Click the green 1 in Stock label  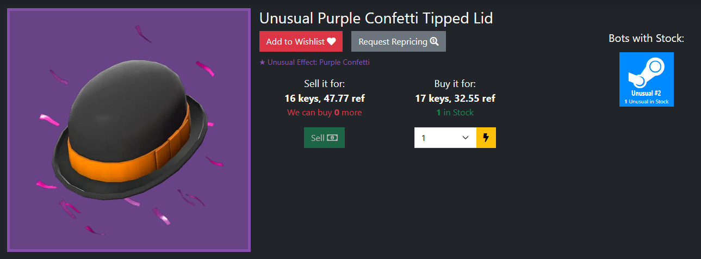[455, 113]
